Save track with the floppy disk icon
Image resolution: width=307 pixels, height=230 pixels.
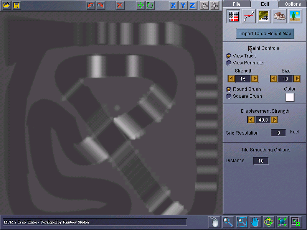[17, 5]
